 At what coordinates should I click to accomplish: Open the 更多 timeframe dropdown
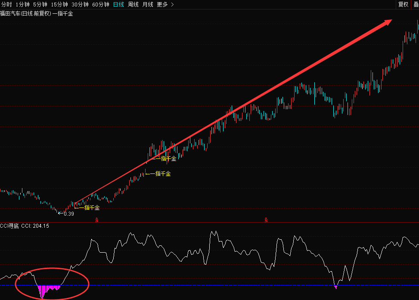(x=162, y=5)
